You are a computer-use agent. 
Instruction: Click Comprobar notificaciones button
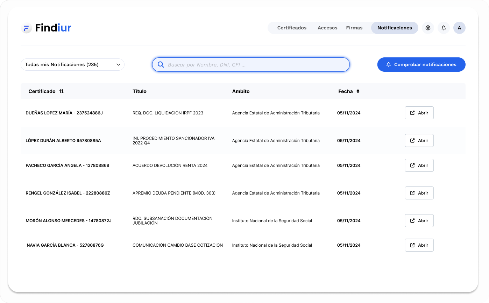point(421,65)
